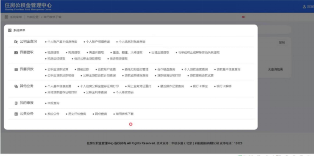Click the red close icon below menu
The height and width of the screenshot is (156, 314).
coord(131,124)
